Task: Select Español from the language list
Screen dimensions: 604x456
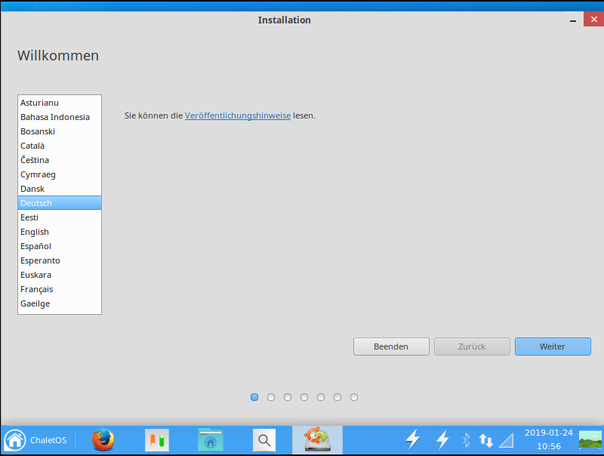Action: 36,246
